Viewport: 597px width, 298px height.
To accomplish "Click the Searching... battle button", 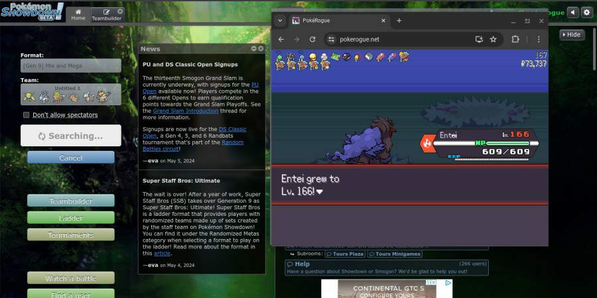I will pos(71,136).
